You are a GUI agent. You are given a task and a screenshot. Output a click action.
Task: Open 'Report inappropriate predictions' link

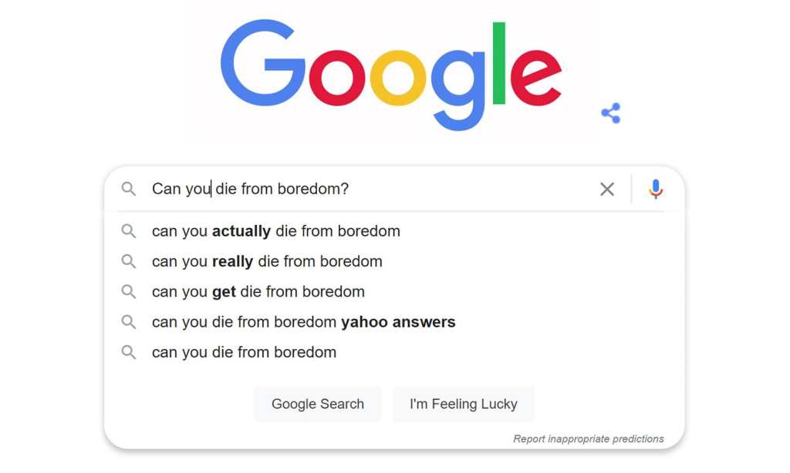coord(588,439)
